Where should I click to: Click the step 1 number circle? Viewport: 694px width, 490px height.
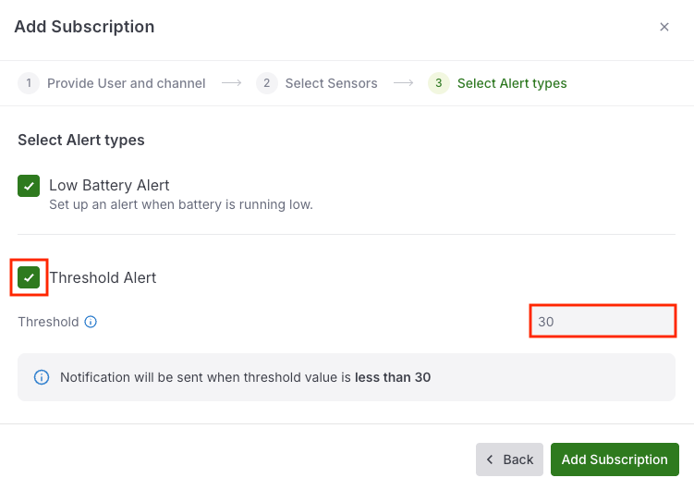29,83
